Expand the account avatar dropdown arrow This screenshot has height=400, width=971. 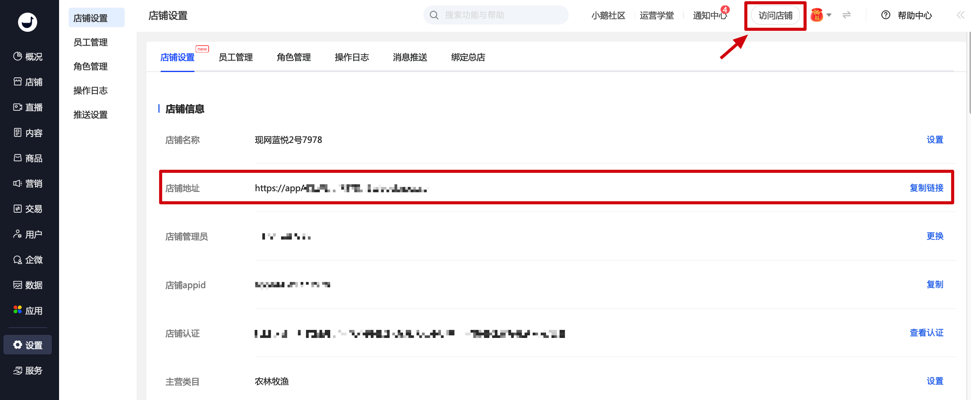tap(829, 15)
